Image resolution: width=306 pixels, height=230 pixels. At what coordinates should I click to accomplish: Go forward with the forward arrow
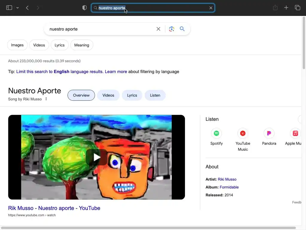38,8
